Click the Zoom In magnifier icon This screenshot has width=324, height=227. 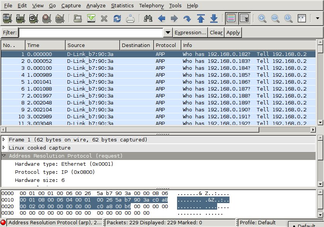point(262,18)
